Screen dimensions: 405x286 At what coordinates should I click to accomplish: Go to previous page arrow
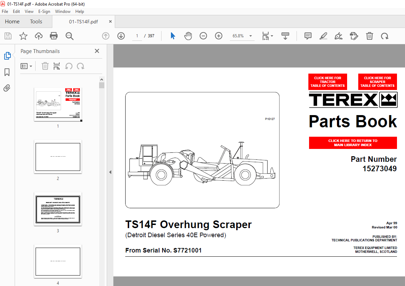click(106, 36)
